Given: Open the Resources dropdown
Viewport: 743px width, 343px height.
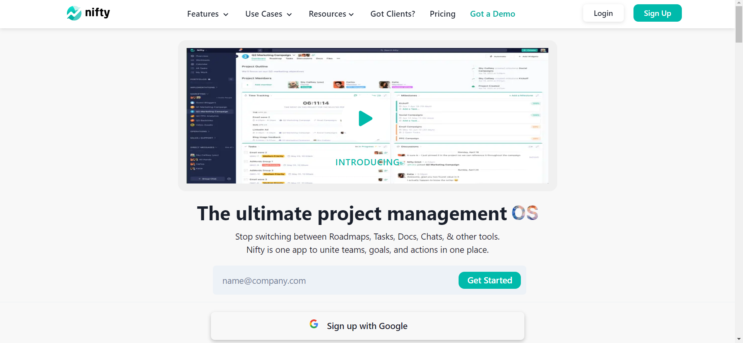Looking at the screenshot, I should coord(331,14).
